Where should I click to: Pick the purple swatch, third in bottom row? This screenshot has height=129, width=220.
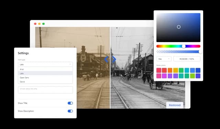(x=170, y=76)
